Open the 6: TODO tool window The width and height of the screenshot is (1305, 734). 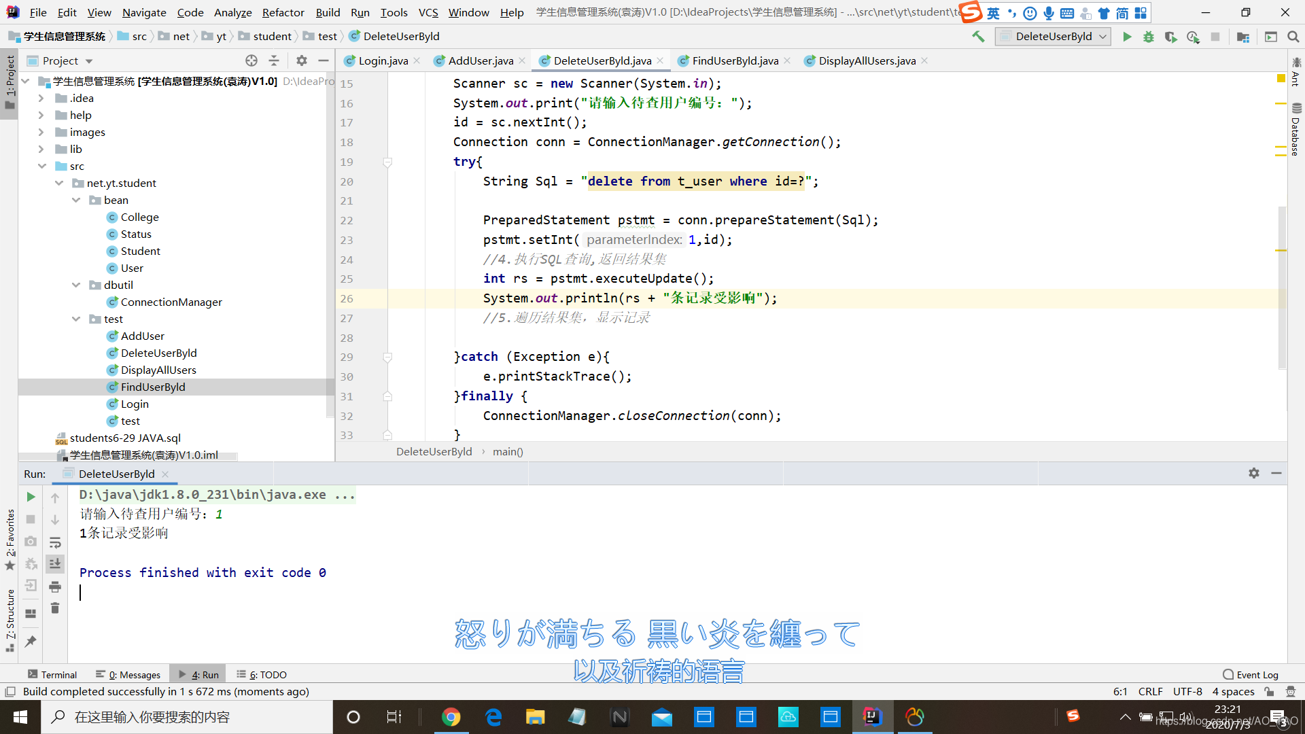(x=262, y=675)
